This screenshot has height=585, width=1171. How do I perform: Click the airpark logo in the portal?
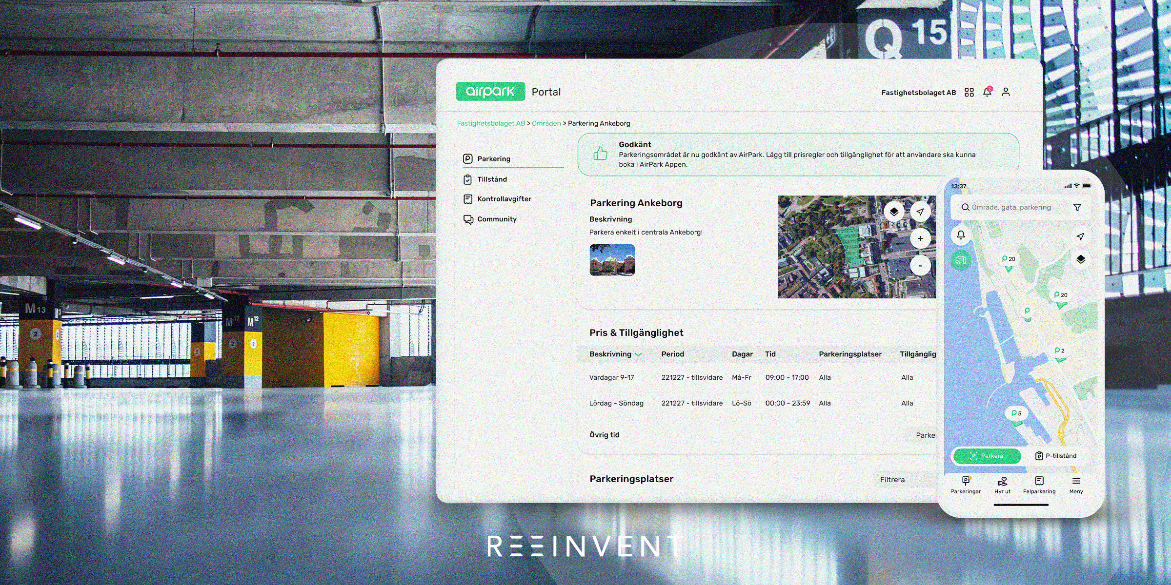[490, 91]
